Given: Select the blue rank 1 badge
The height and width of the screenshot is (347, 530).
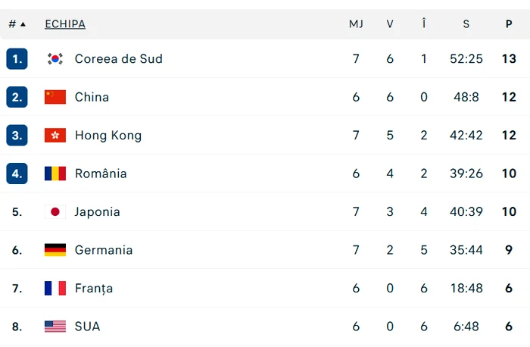Looking at the screenshot, I should coord(17,59).
